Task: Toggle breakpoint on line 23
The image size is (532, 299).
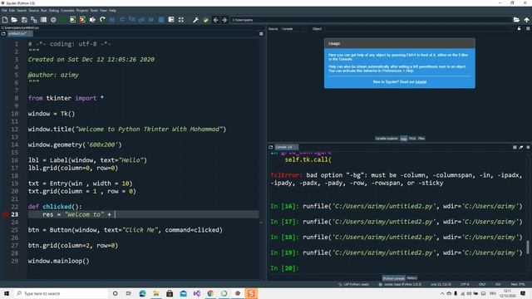Action: [6, 214]
